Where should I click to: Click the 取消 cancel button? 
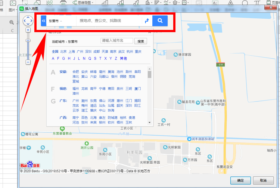coord(263,181)
